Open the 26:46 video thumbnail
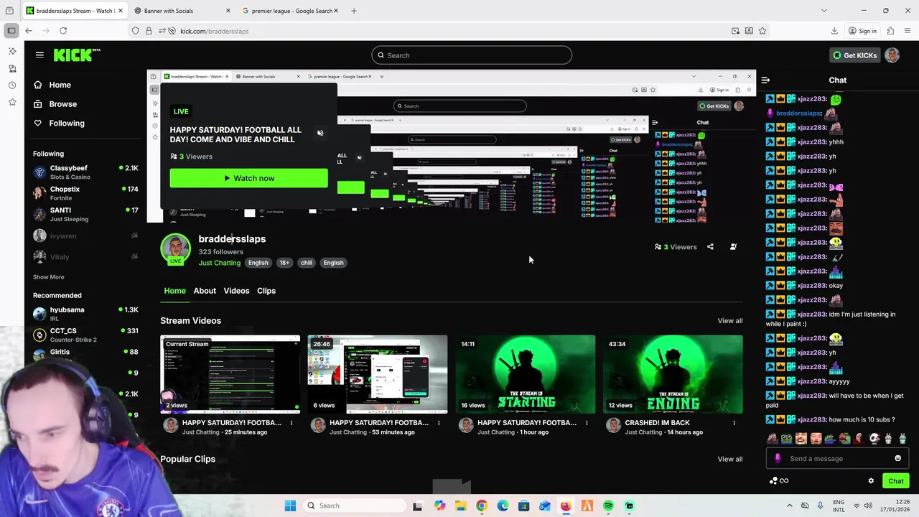The image size is (919, 517). 378,374
